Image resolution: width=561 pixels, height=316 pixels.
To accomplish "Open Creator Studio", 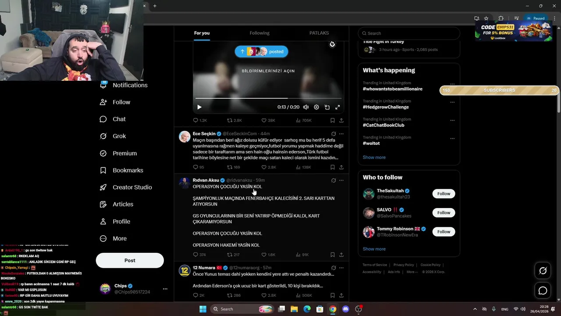I will tap(126, 187).
